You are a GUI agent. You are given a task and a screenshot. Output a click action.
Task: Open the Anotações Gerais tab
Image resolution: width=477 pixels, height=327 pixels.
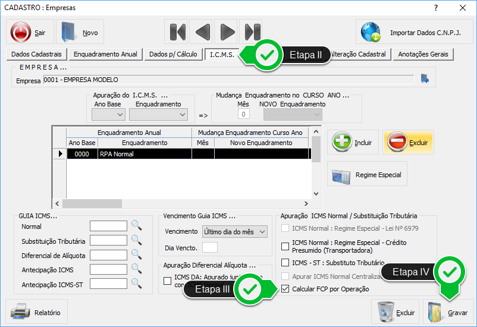click(423, 54)
